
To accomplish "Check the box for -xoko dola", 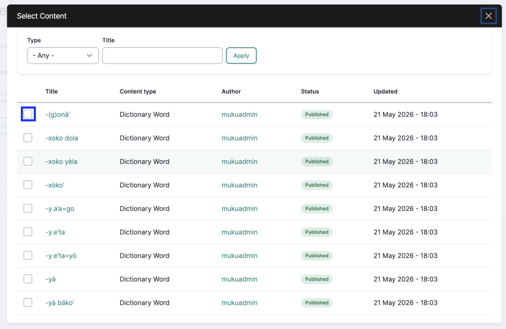I will tap(28, 138).
